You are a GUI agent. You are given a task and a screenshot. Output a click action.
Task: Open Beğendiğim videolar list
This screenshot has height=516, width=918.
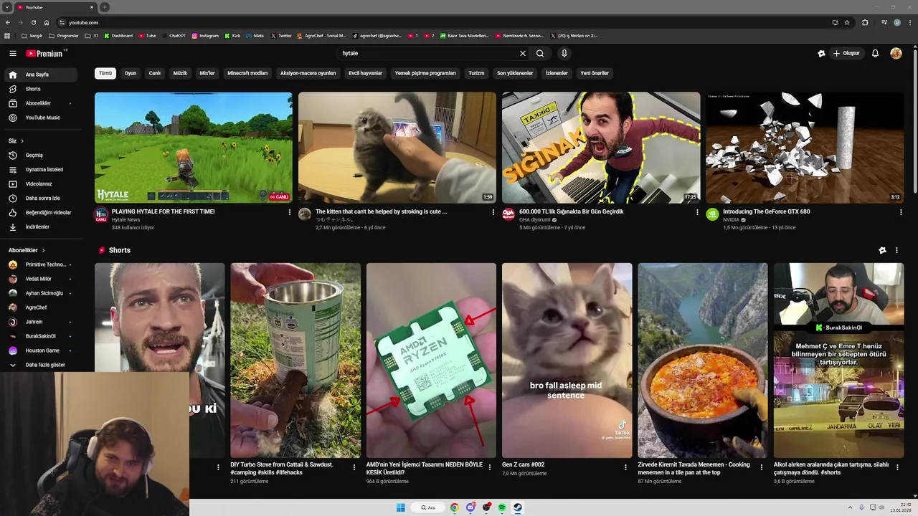pos(40,212)
